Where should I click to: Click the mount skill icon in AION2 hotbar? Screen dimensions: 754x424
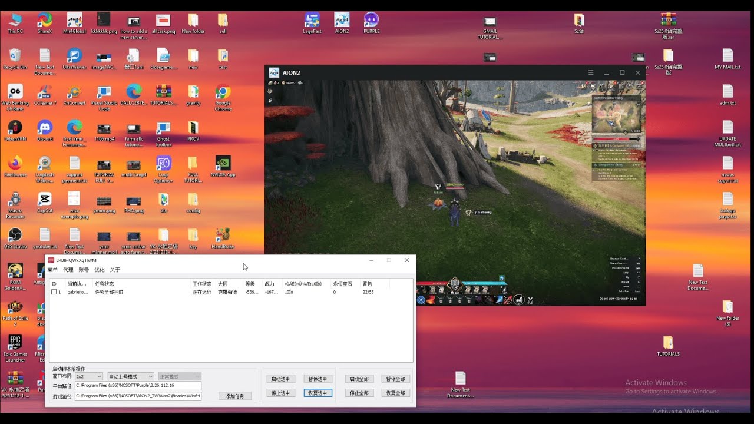coord(518,300)
